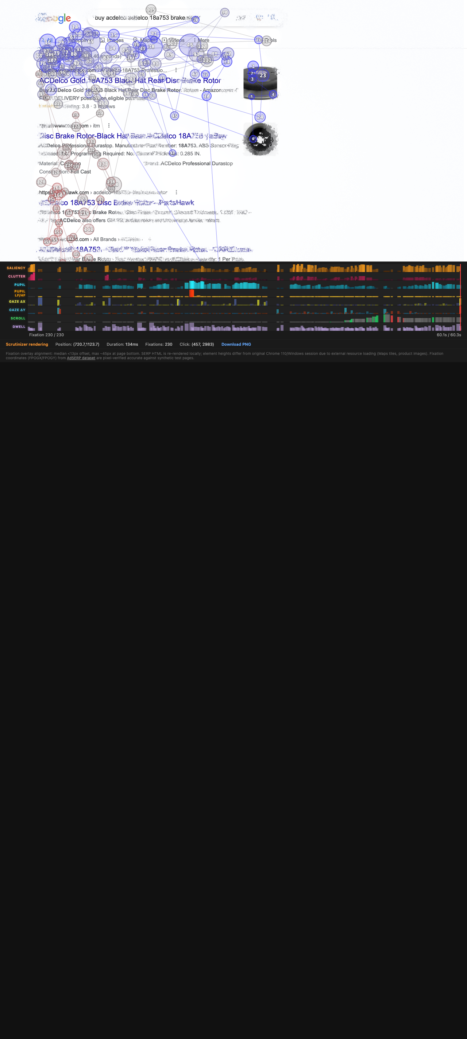467x1039 pixels.
Task: Expand the More search options menu
Action: point(203,40)
